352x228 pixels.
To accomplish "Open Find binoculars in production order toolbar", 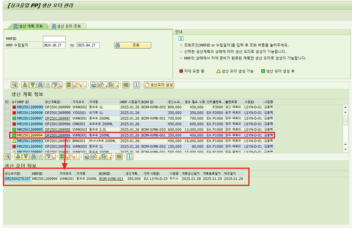I will (x=34, y=157).
